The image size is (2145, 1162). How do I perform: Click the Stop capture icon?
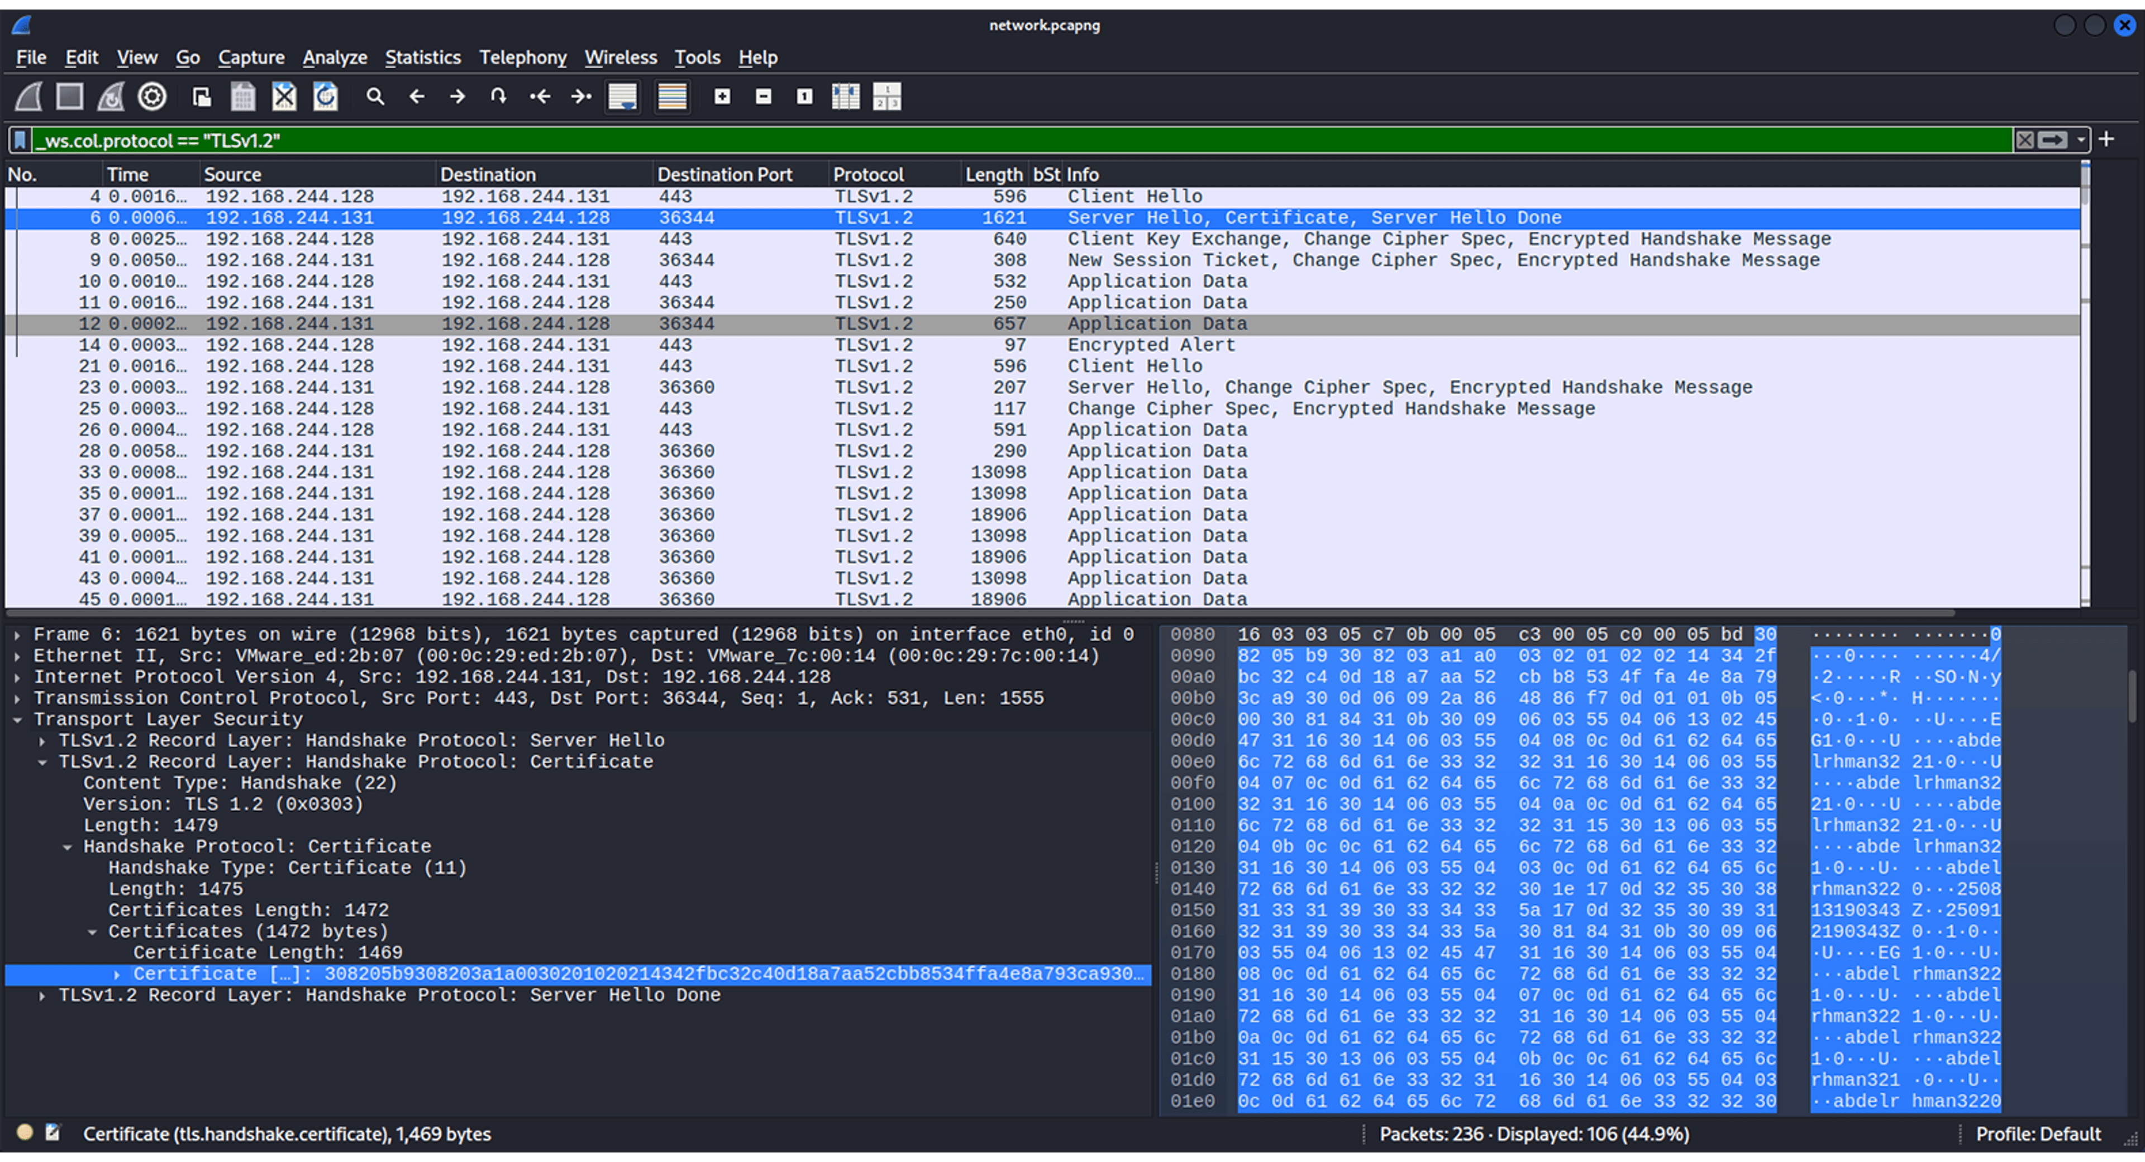(x=69, y=96)
